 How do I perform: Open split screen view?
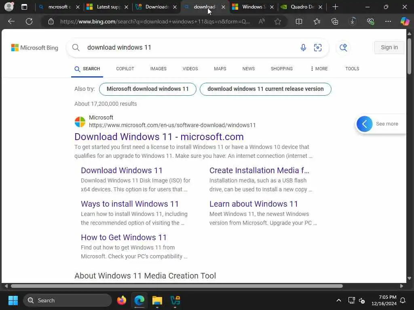[299, 21]
